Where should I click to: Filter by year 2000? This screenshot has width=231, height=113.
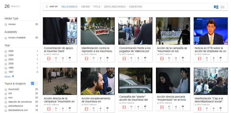[x=6, y=64]
